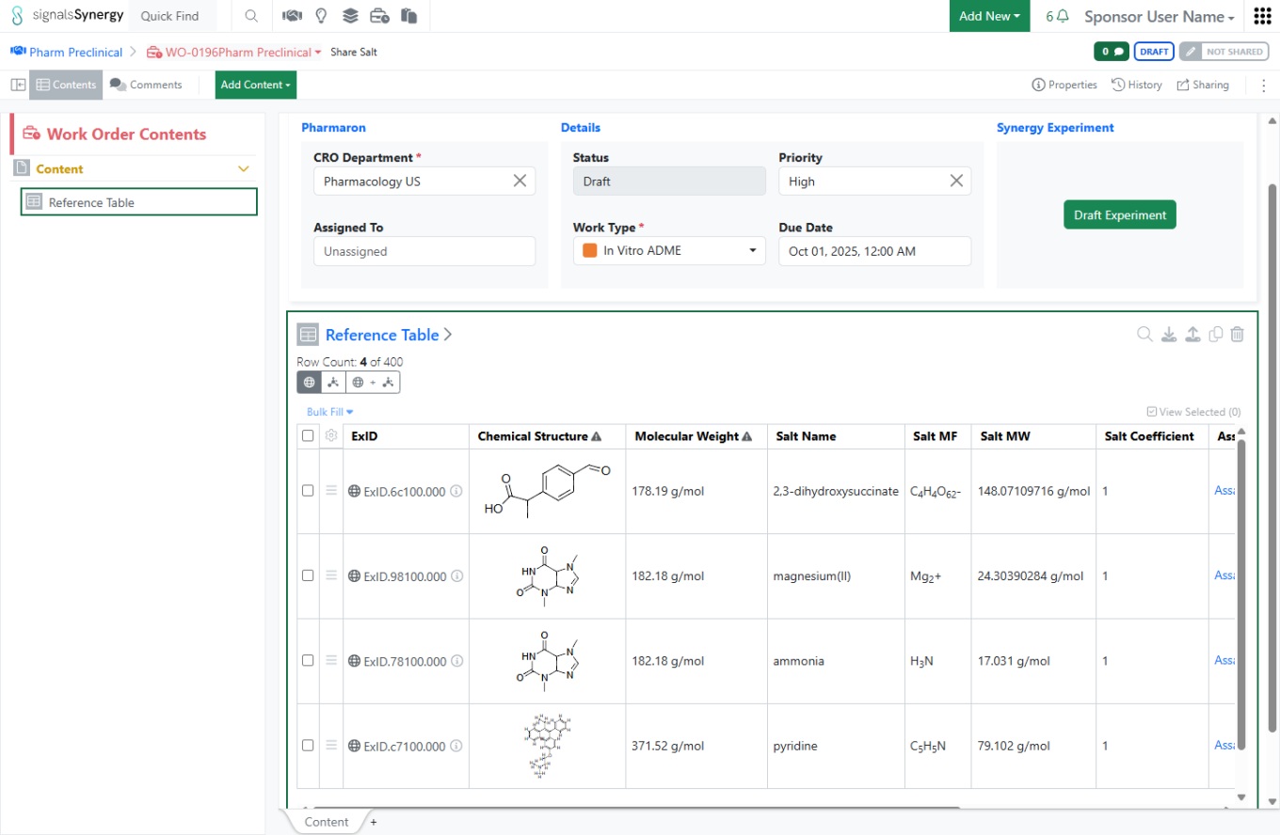Check the row for ExID.c7100.000
1280x835 pixels.
[x=308, y=746]
